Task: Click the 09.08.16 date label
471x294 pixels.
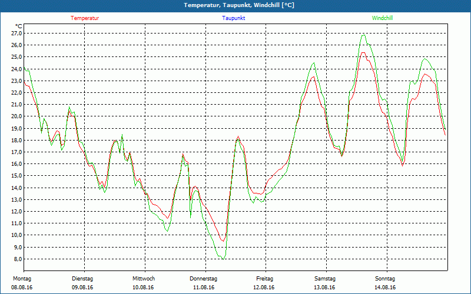Action: coord(82,288)
